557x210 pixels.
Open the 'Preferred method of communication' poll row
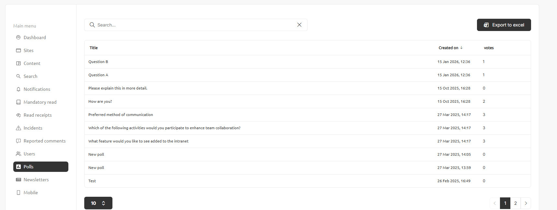[x=121, y=115]
